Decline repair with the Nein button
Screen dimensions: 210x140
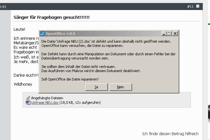coord(121,87)
